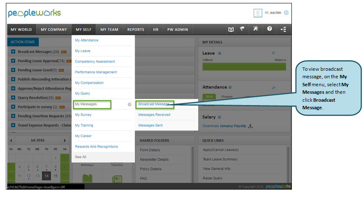Select the 2016 attendance tab
This screenshot has width=364, height=198.
tap(209, 97)
